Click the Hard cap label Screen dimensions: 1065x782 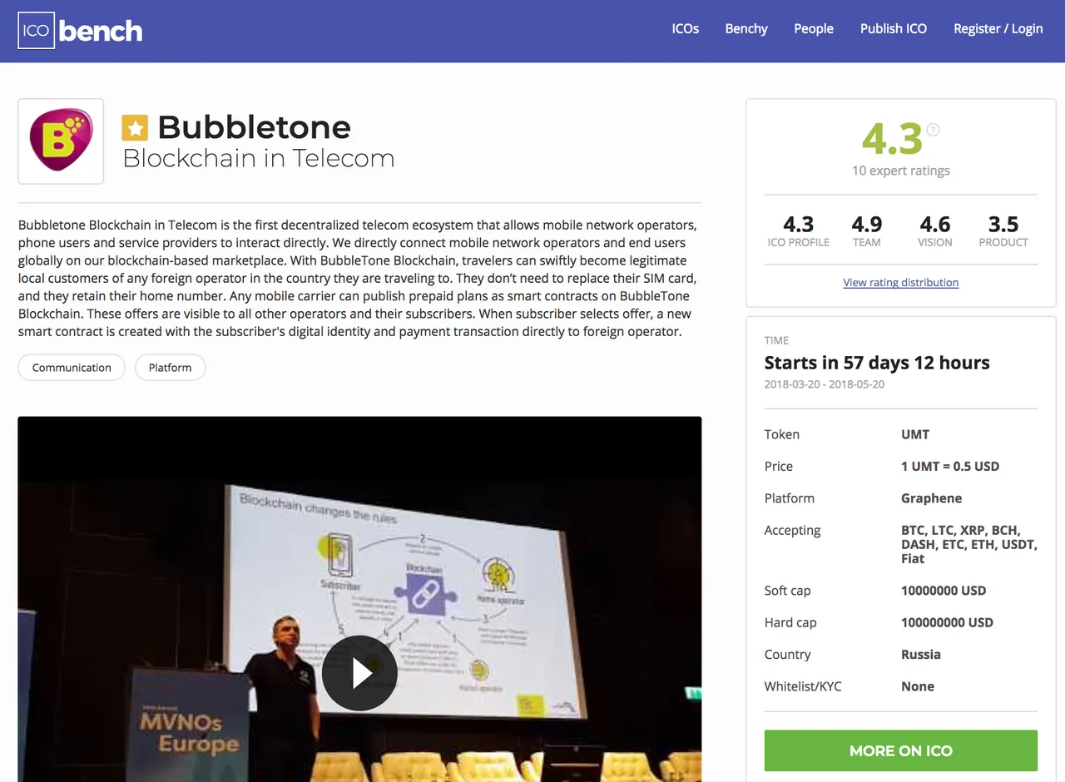coord(790,622)
